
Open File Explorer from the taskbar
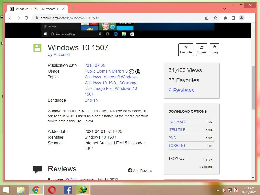pos(20,190)
